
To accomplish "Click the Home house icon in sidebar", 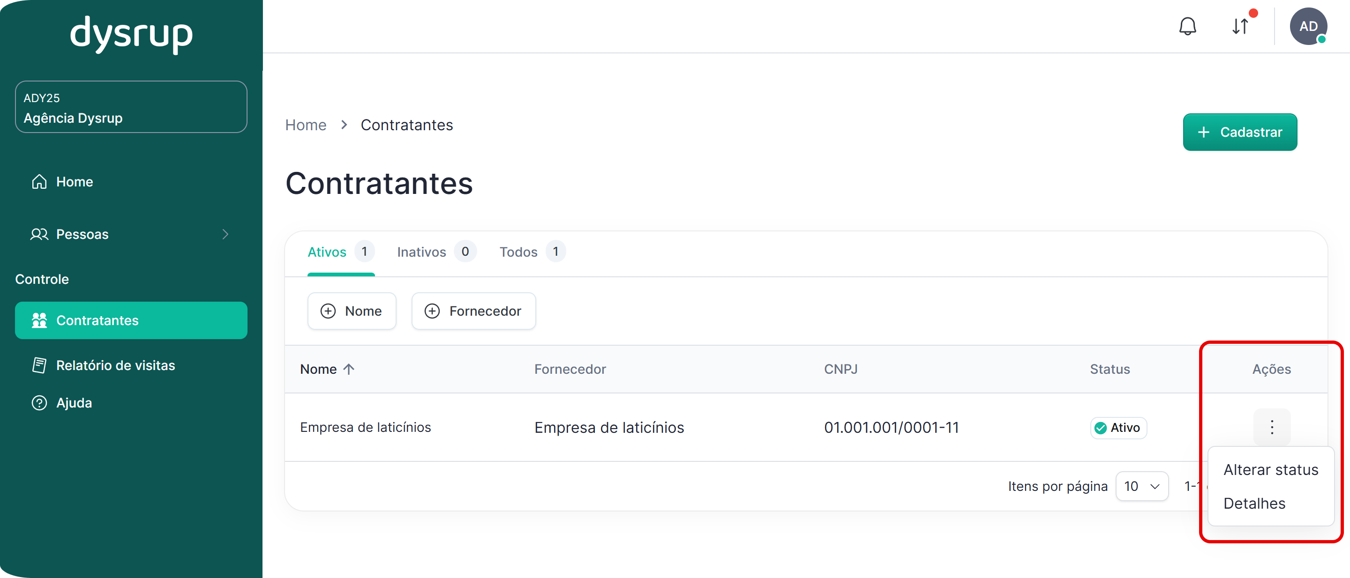I will 39,182.
